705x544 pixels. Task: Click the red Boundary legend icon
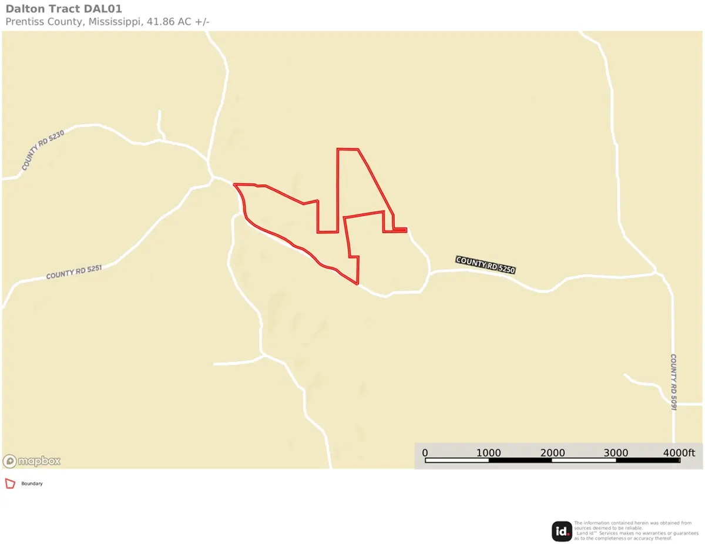9,483
